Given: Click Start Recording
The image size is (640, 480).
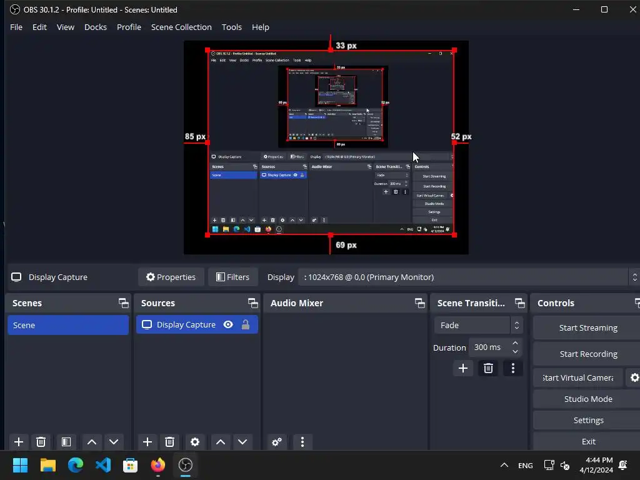Looking at the screenshot, I should (x=587, y=354).
